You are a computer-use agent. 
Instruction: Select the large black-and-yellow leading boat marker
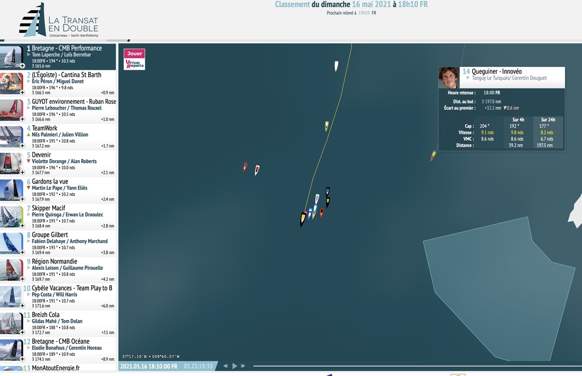(303, 219)
